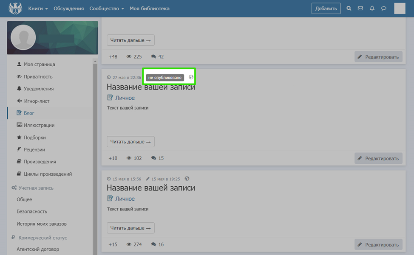Expand the Сообщество dropdown menu
This screenshot has width=414, height=255.
coord(106,8)
